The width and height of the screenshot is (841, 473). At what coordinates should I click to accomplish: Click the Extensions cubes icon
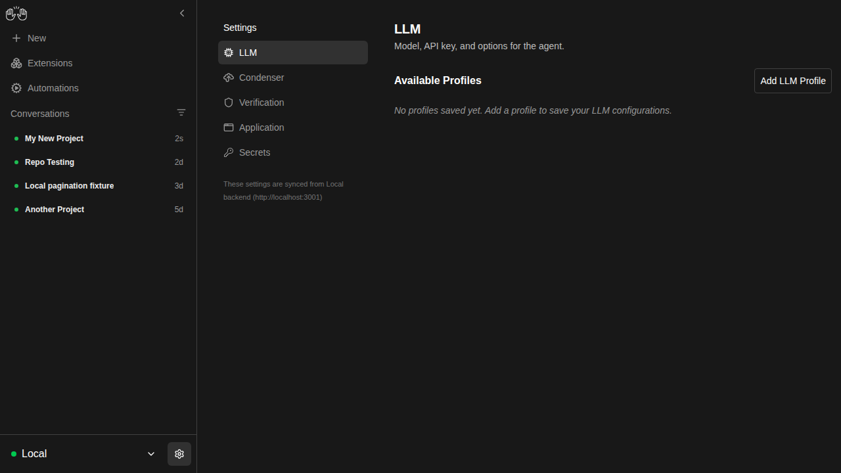point(16,63)
